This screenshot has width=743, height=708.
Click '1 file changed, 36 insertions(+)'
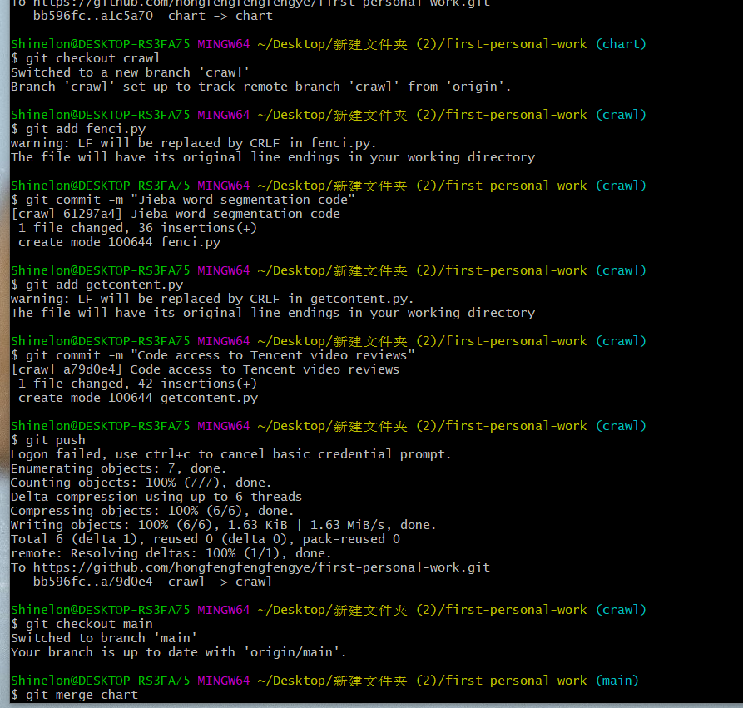tap(137, 229)
